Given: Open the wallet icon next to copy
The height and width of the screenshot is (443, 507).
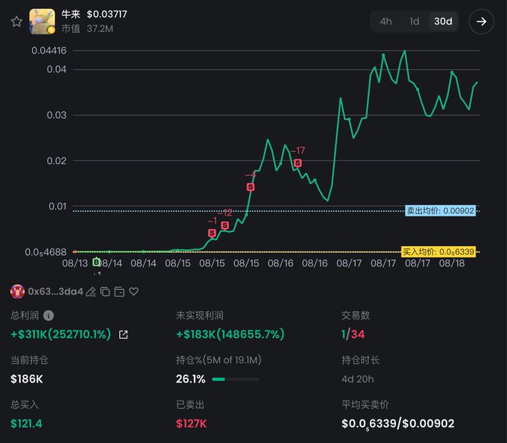Looking at the screenshot, I should coord(119,292).
